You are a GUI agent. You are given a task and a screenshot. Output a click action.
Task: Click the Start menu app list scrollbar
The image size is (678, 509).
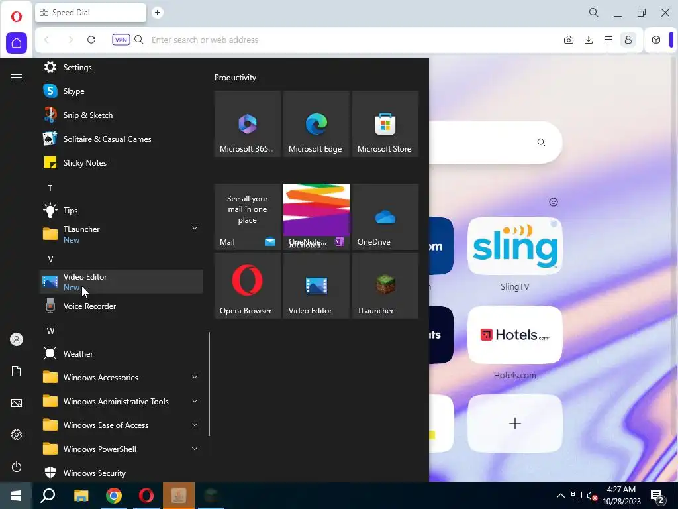[209, 384]
